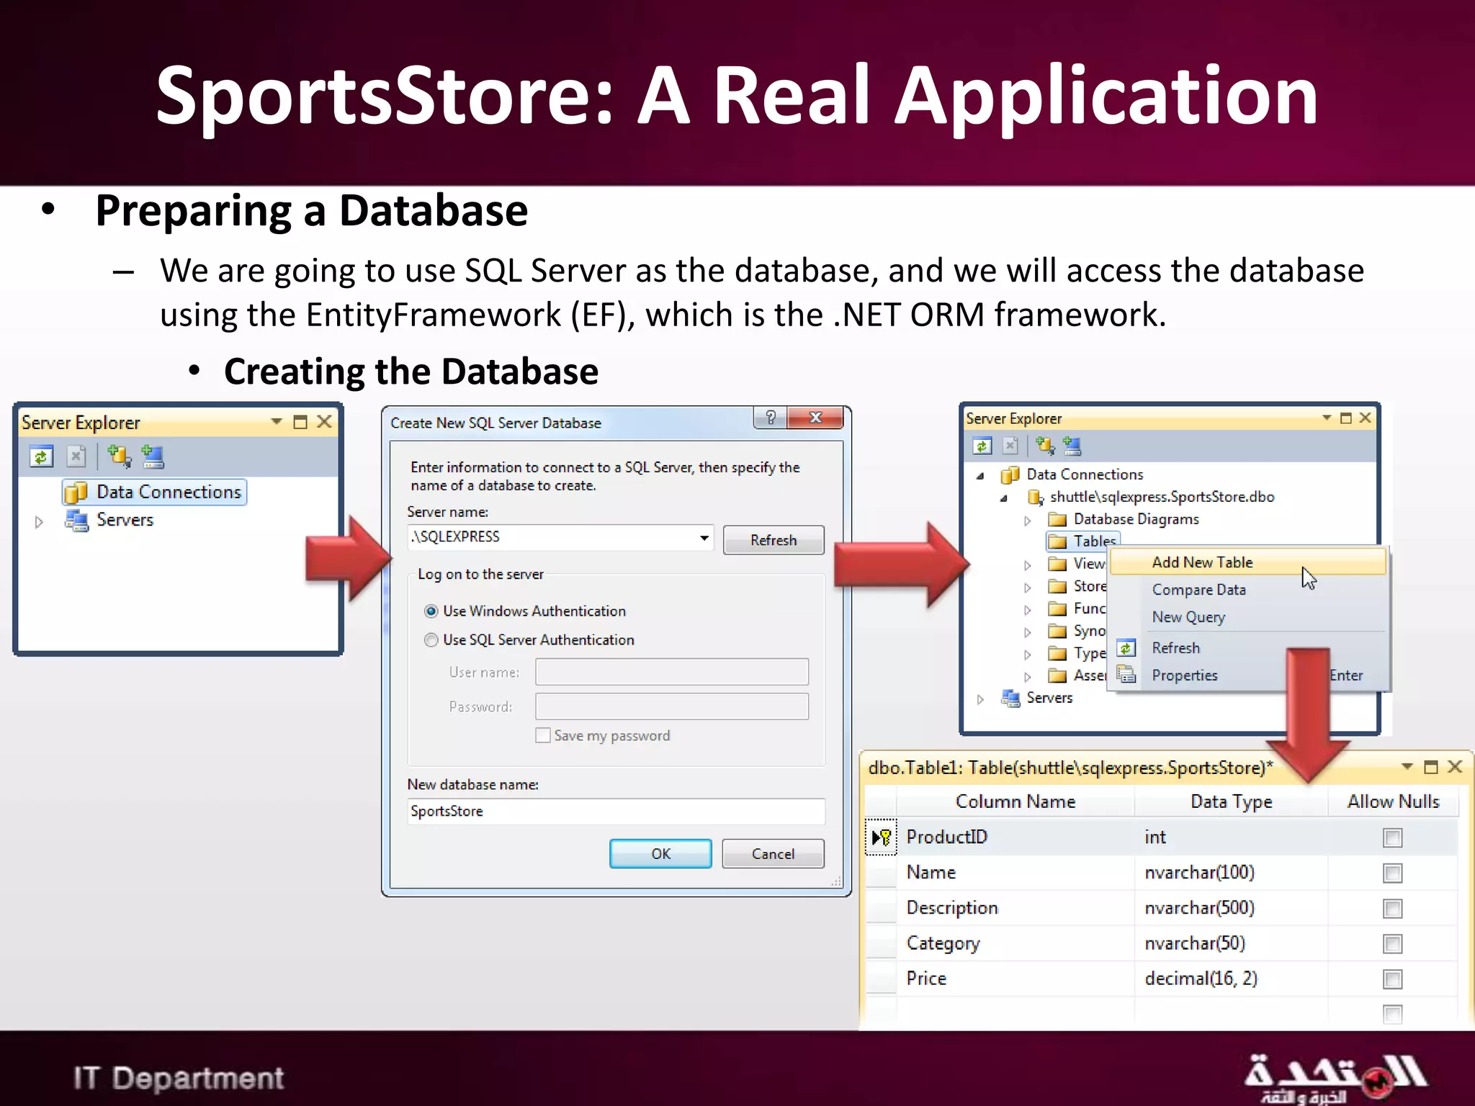Choose Properties from context menu
This screenshot has height=1106, width=1475.
coord(1248,675)
